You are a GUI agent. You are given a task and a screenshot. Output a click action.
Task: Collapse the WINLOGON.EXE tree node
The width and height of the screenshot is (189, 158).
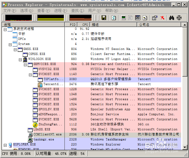(x=20, y=60)
